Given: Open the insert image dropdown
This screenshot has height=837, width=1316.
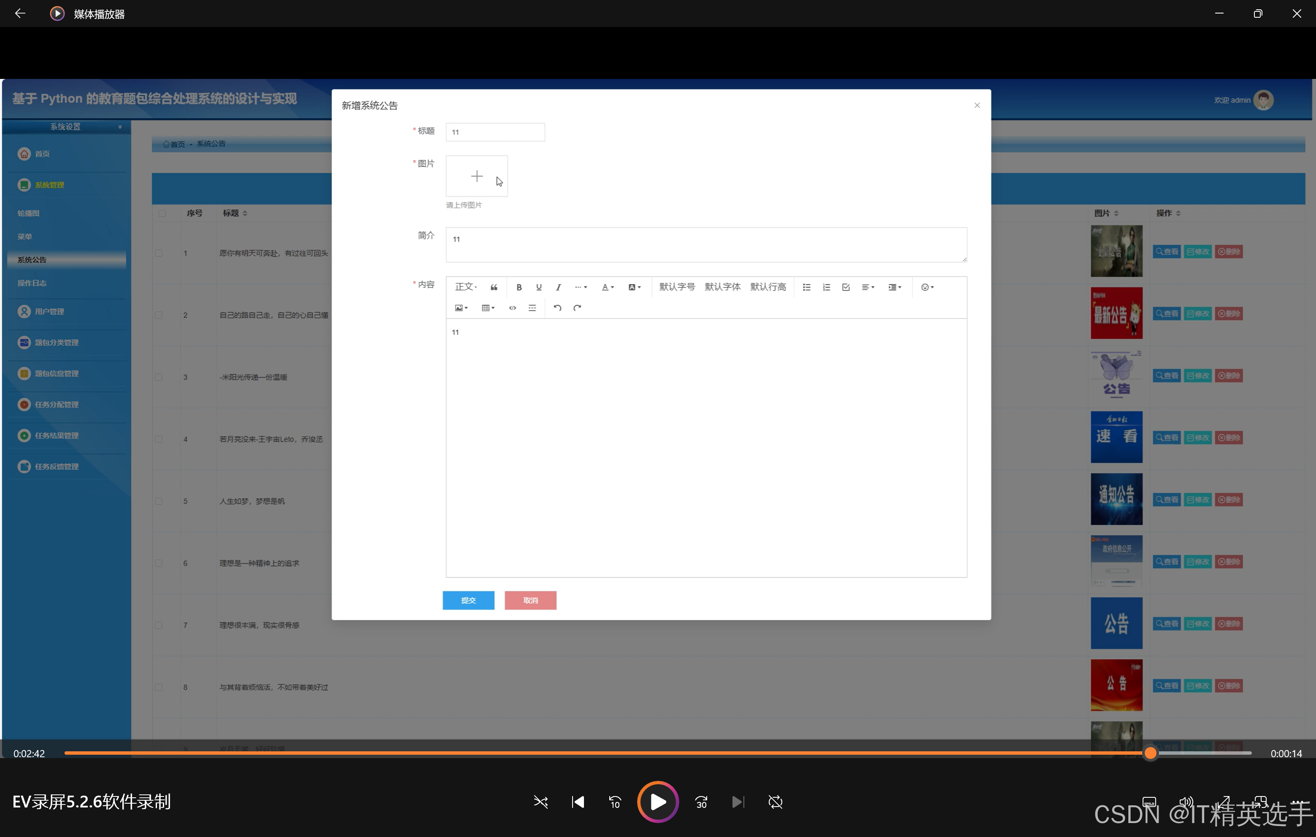Looking at the screenshot, I should tap(461, 308).
